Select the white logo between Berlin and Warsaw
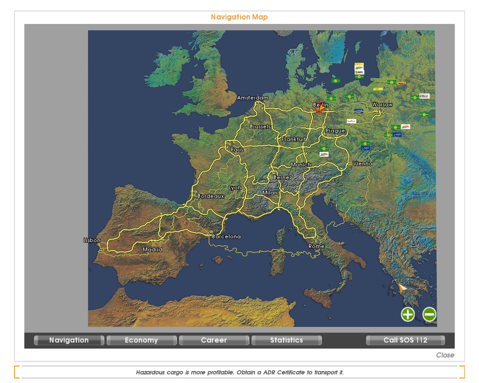The width and height of the screenshot is (479, 383). coord(351,121)
